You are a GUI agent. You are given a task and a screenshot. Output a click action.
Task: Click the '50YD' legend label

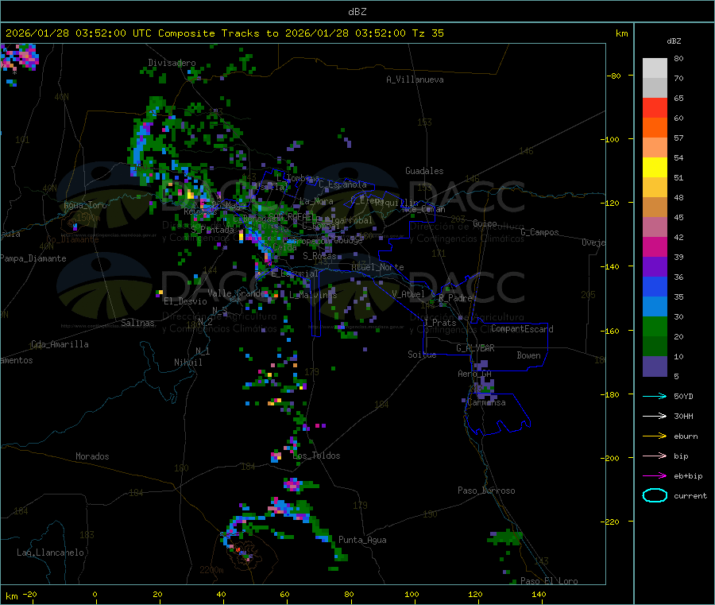click(683, 396)
